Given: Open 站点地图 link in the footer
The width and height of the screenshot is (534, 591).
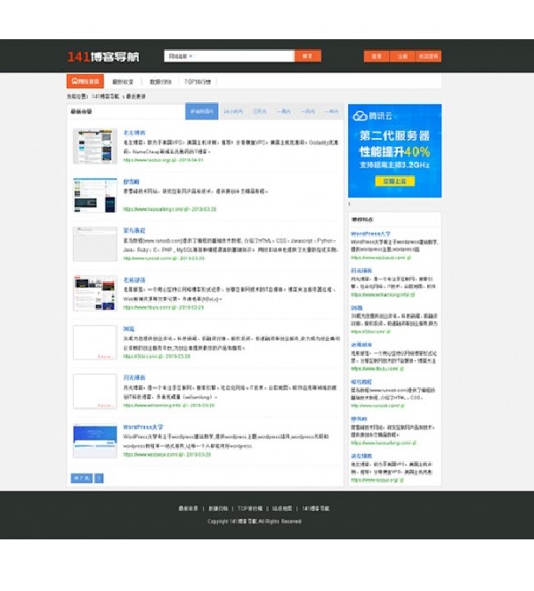Looking at the screenshot, I should pos(282,508).
